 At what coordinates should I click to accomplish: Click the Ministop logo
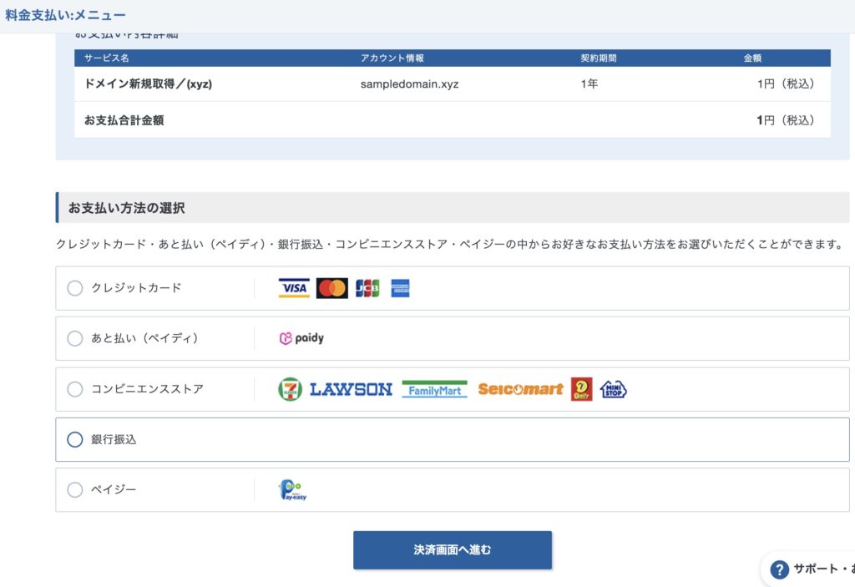pyautogui.click(x=614, y=389)
